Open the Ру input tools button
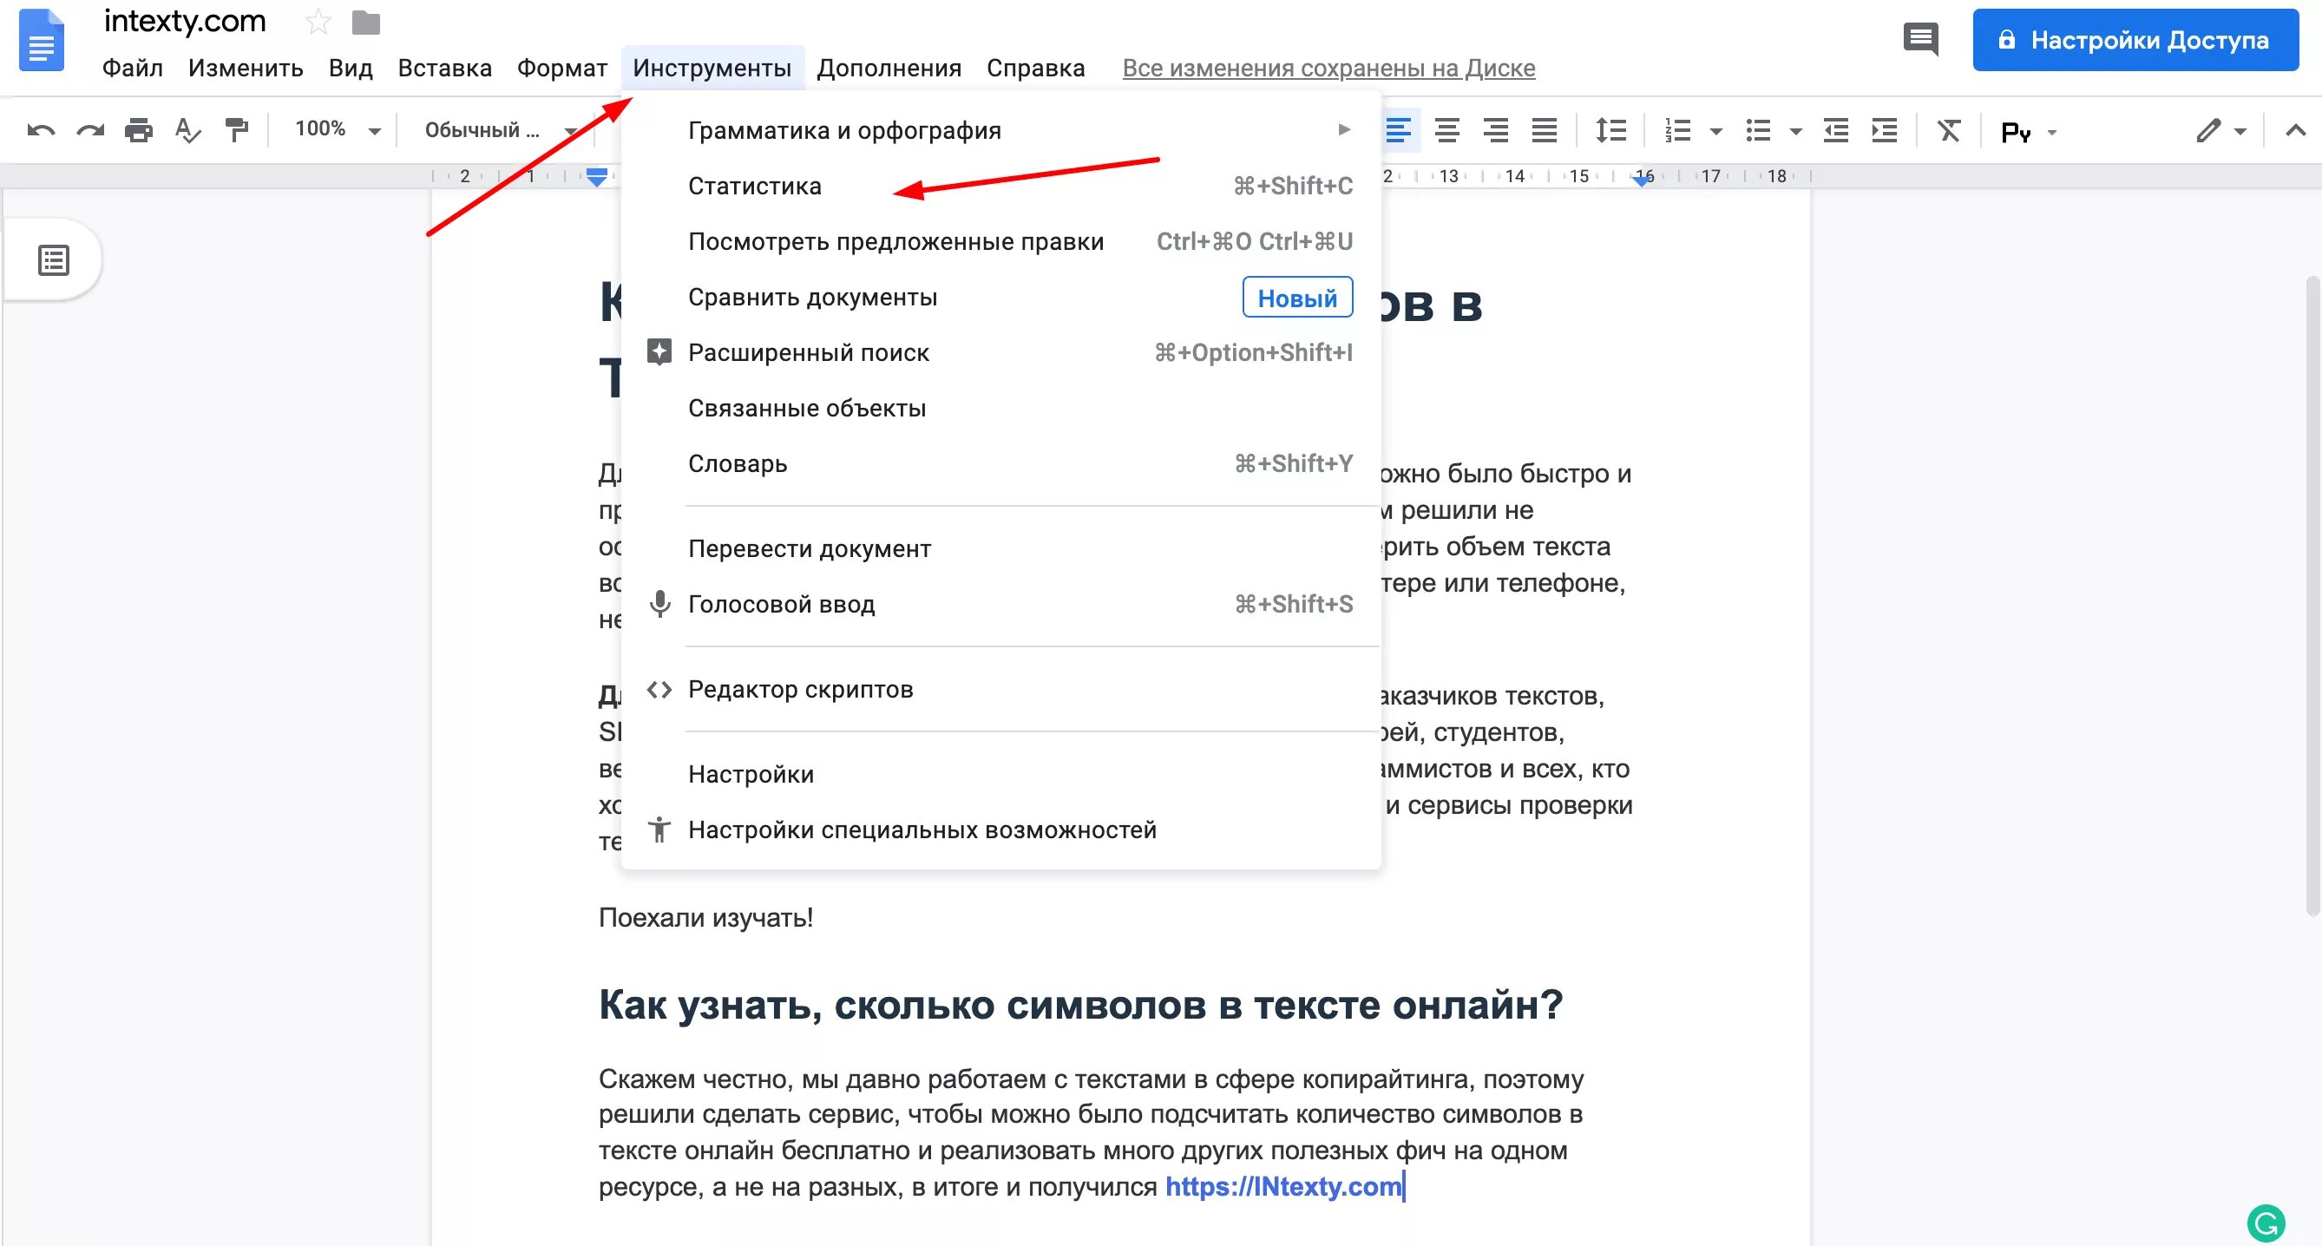2322x1246 pixels. (2016, 133)
